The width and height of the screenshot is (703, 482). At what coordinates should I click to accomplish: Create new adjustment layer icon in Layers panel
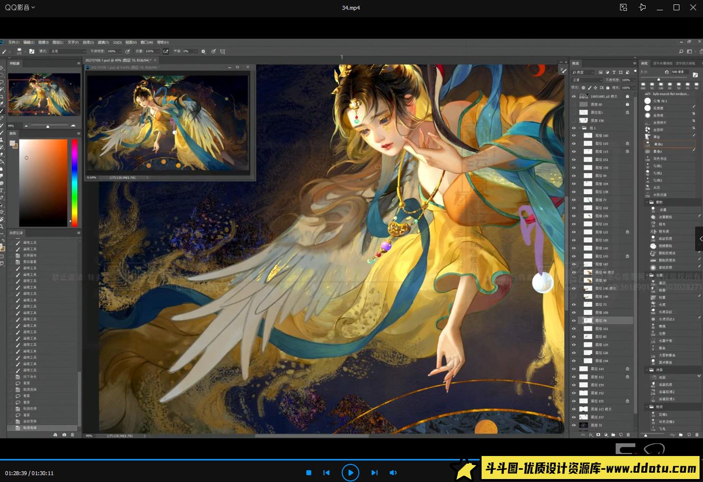coord(606,434)
